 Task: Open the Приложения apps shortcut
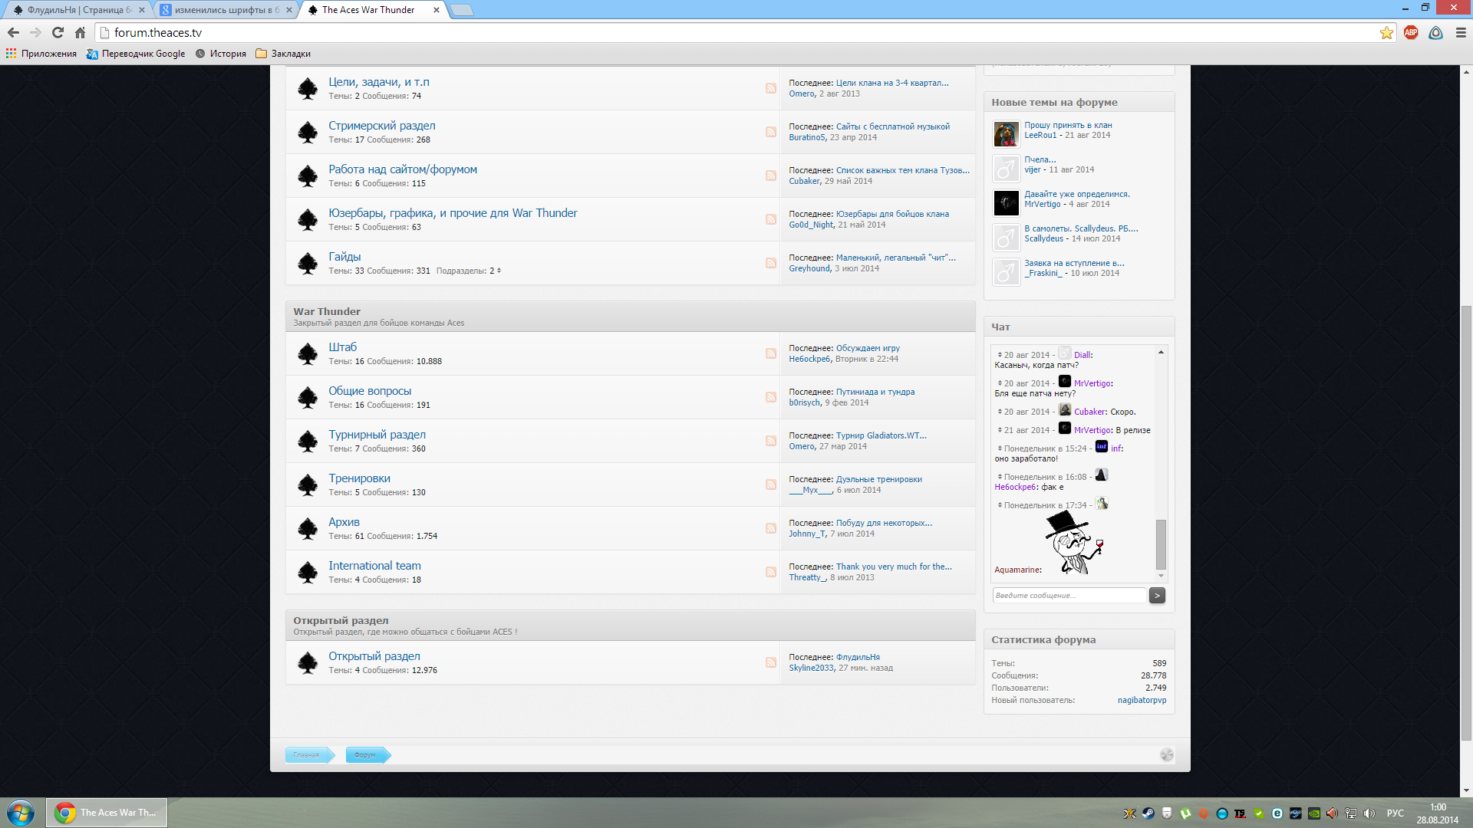[41, 54]
